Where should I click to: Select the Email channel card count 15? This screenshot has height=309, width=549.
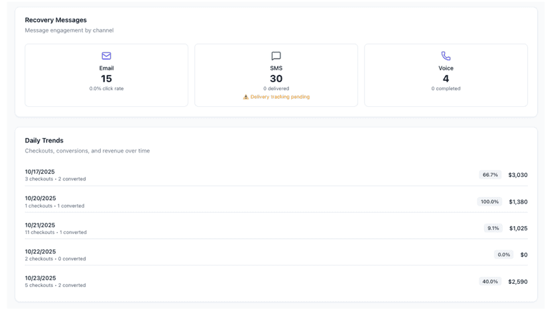click(107, 79)
